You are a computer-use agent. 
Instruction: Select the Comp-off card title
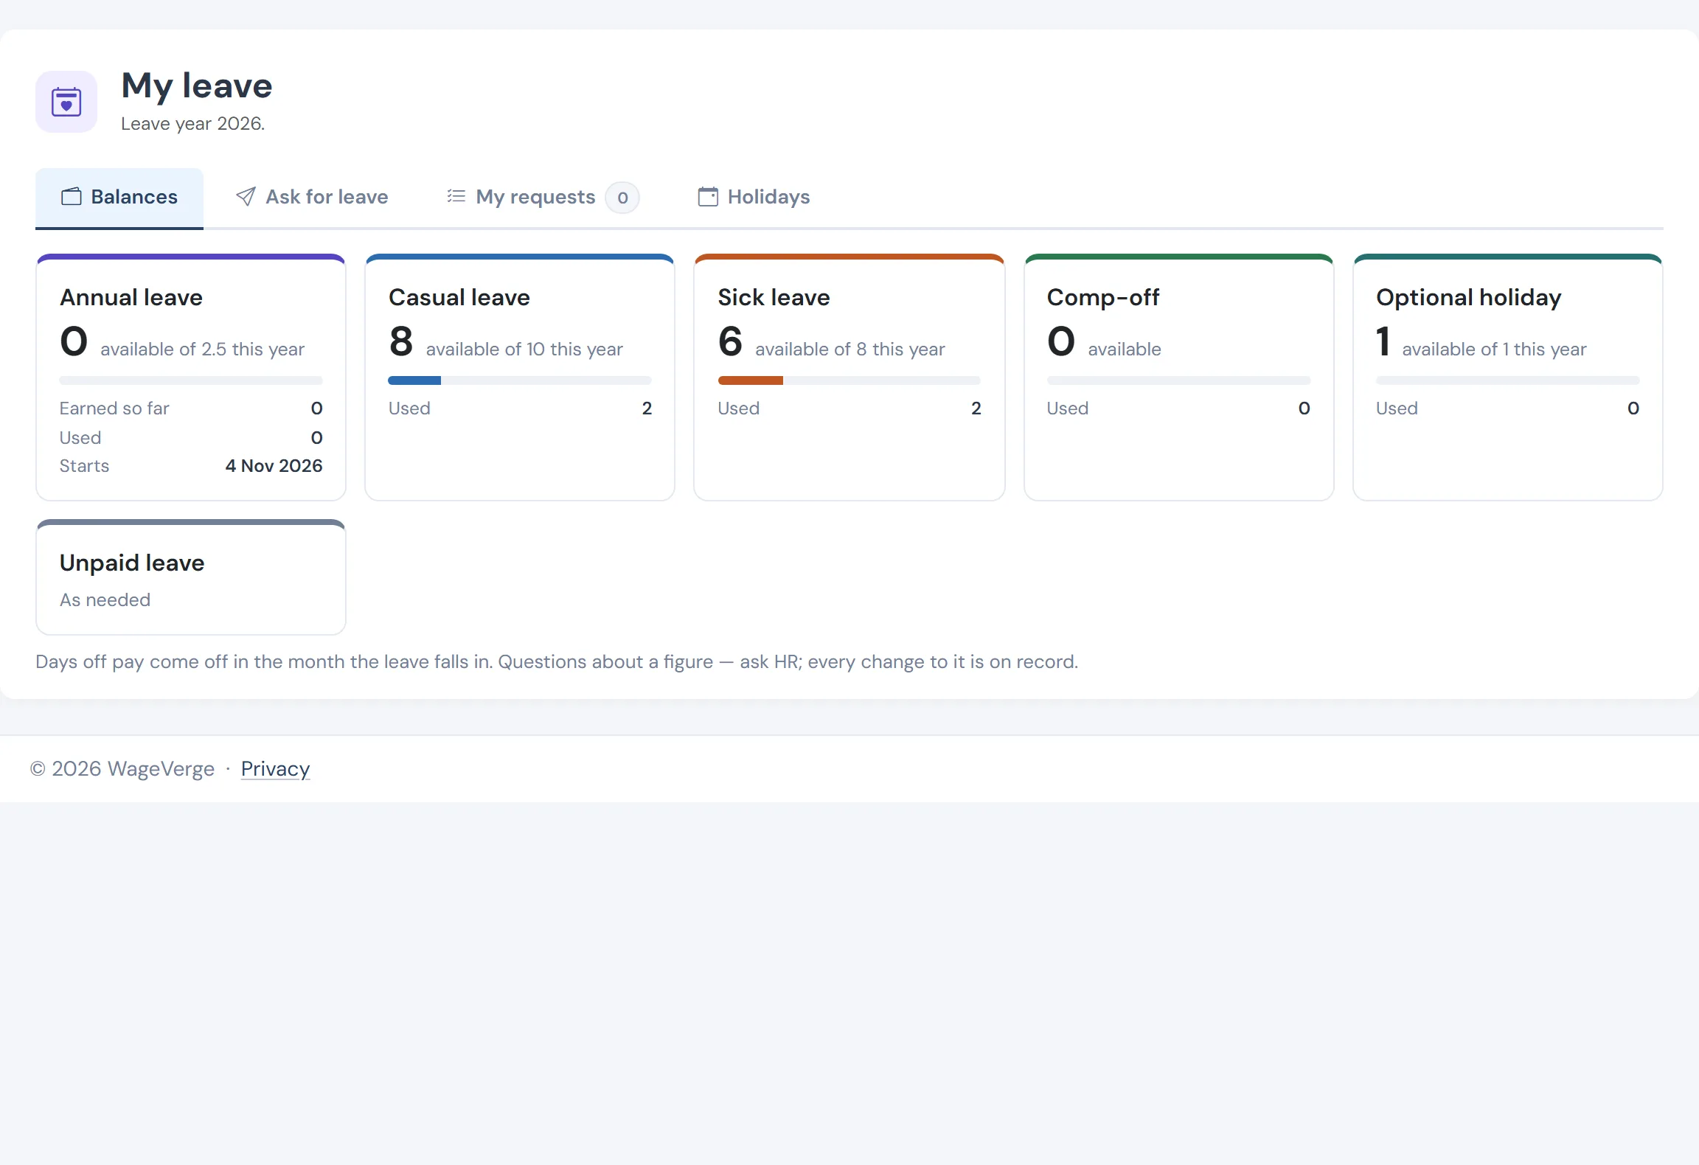click(1103, 297)
